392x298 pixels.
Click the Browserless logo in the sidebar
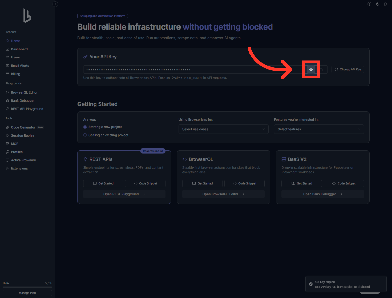[27, 15]
